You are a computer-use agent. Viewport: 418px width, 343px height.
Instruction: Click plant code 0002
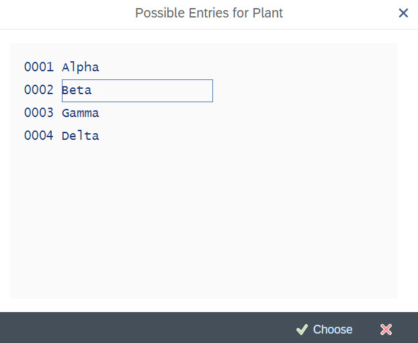point(38,90)
